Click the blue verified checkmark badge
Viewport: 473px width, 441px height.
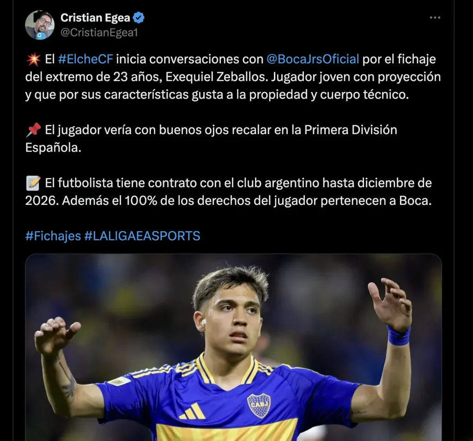(x=139, y=18)
